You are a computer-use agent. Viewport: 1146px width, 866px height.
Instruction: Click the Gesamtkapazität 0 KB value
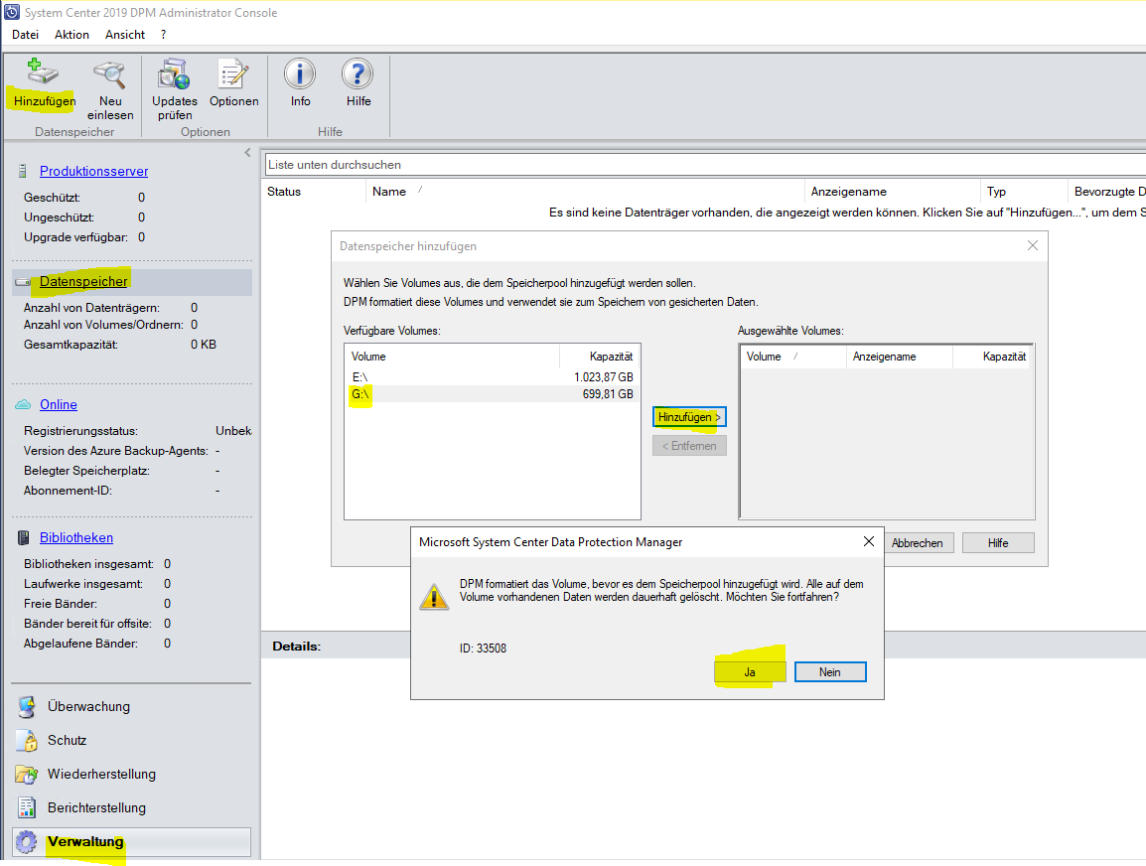click(x=204, y=345)
